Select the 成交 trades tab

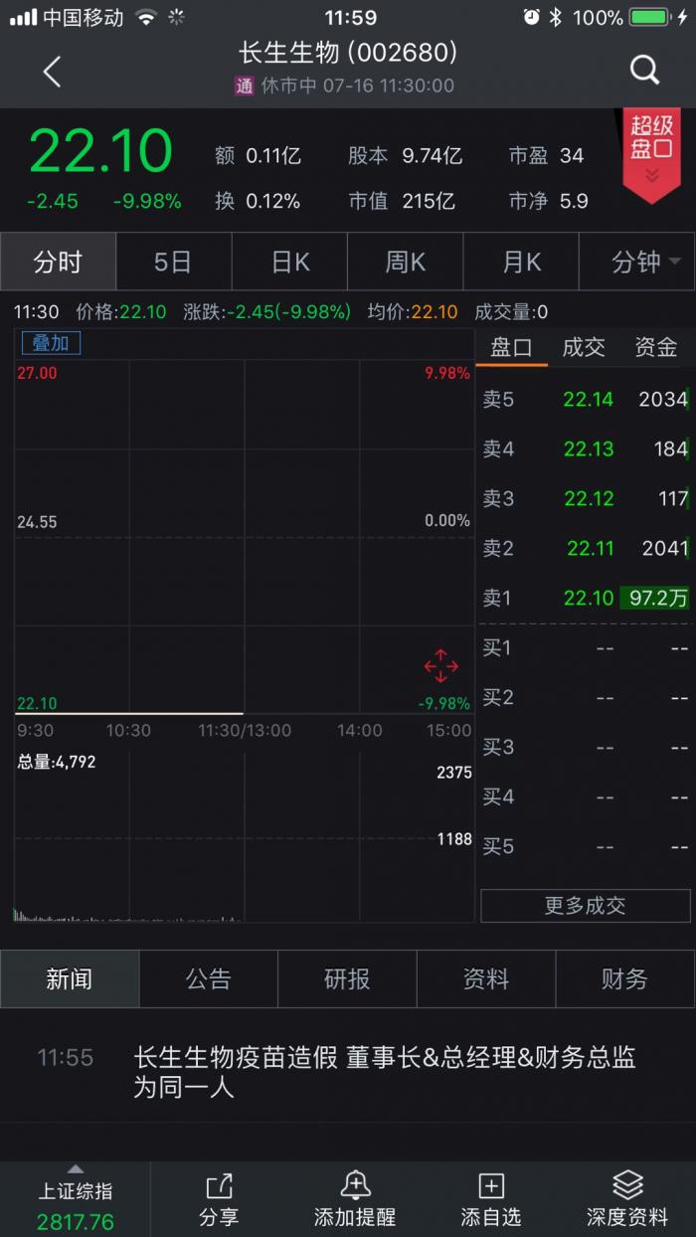pos(584,347)
